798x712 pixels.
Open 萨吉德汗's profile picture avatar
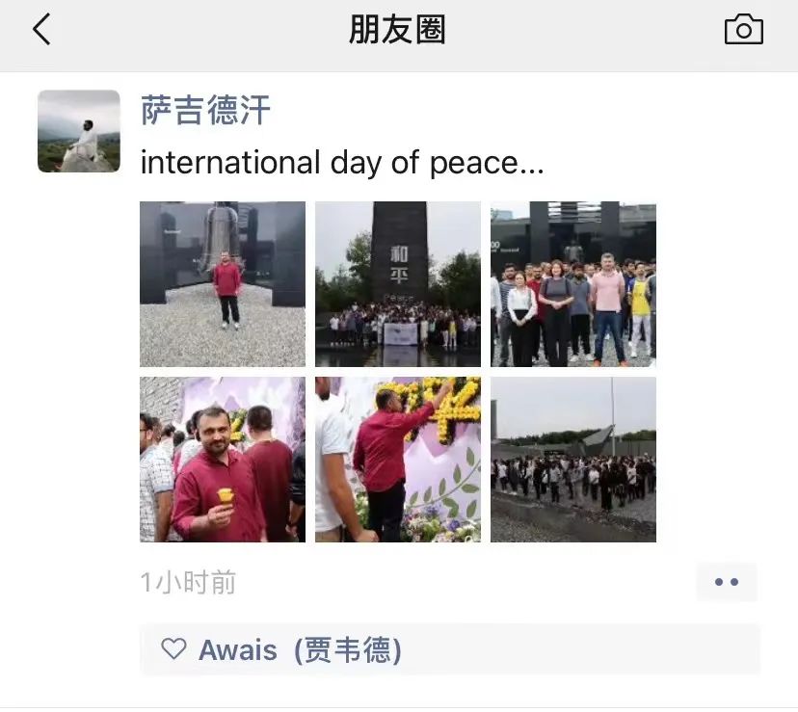pos(79,131)
